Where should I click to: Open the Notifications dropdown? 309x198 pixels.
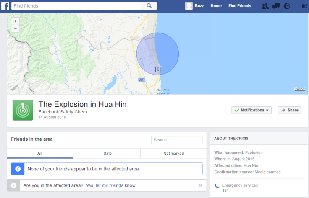251,110
